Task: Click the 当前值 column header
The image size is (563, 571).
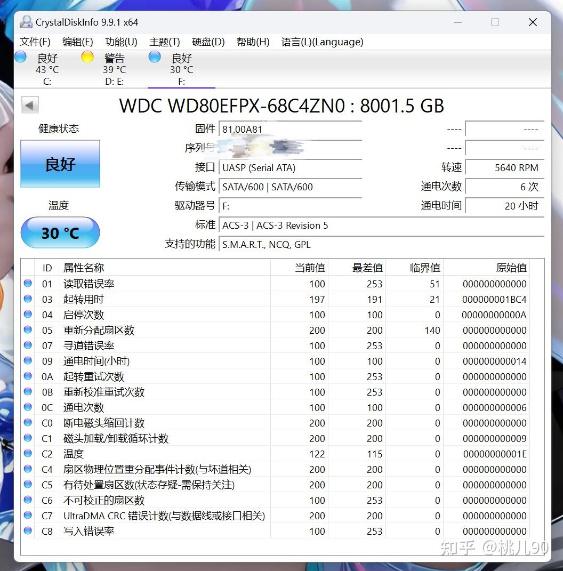Action: (x=299, y=268)
